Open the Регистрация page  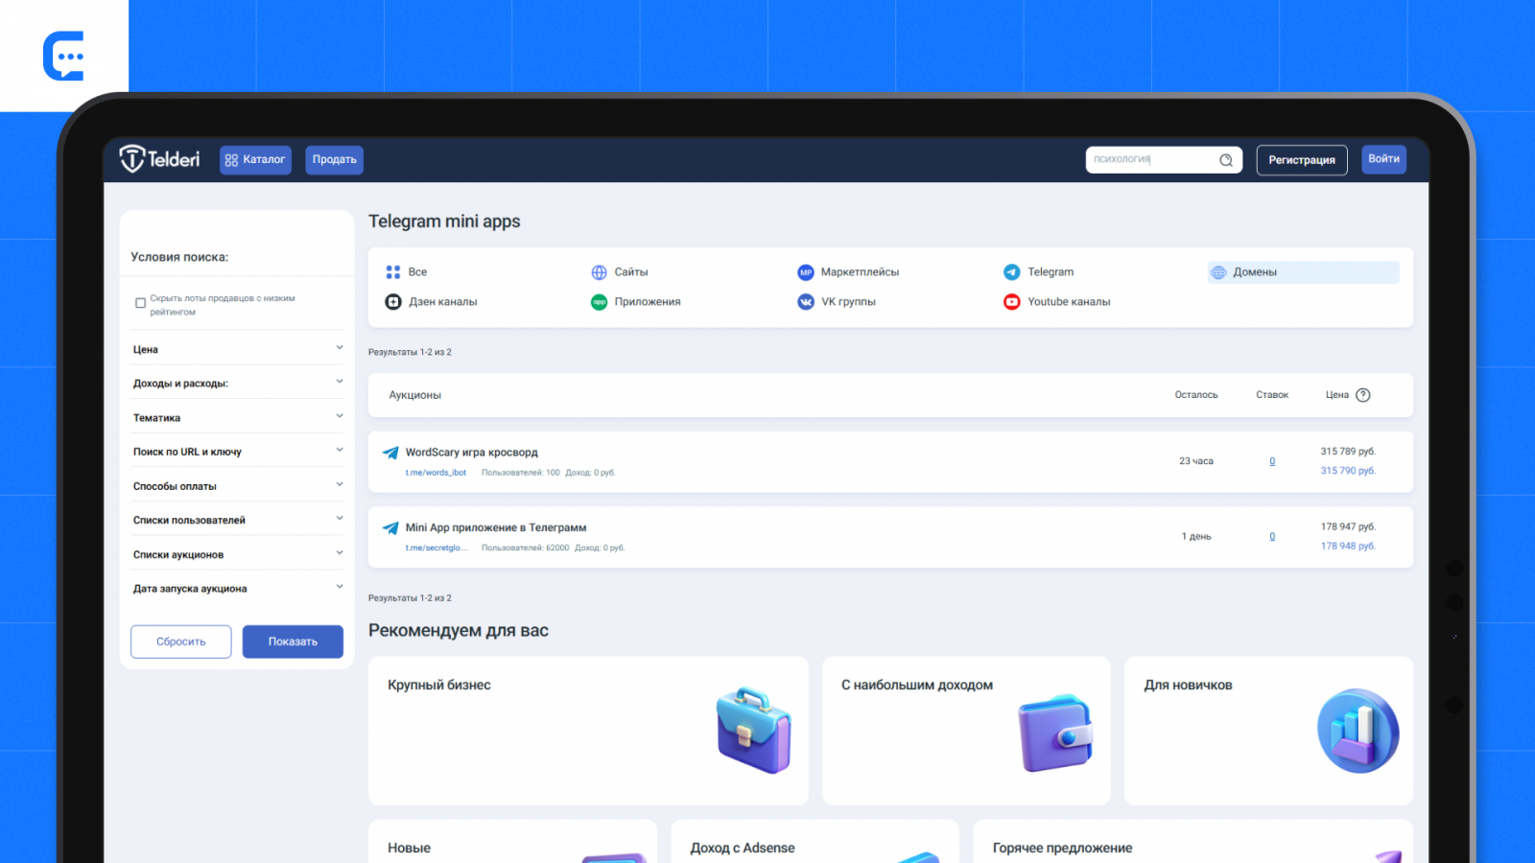(1302, 160)
